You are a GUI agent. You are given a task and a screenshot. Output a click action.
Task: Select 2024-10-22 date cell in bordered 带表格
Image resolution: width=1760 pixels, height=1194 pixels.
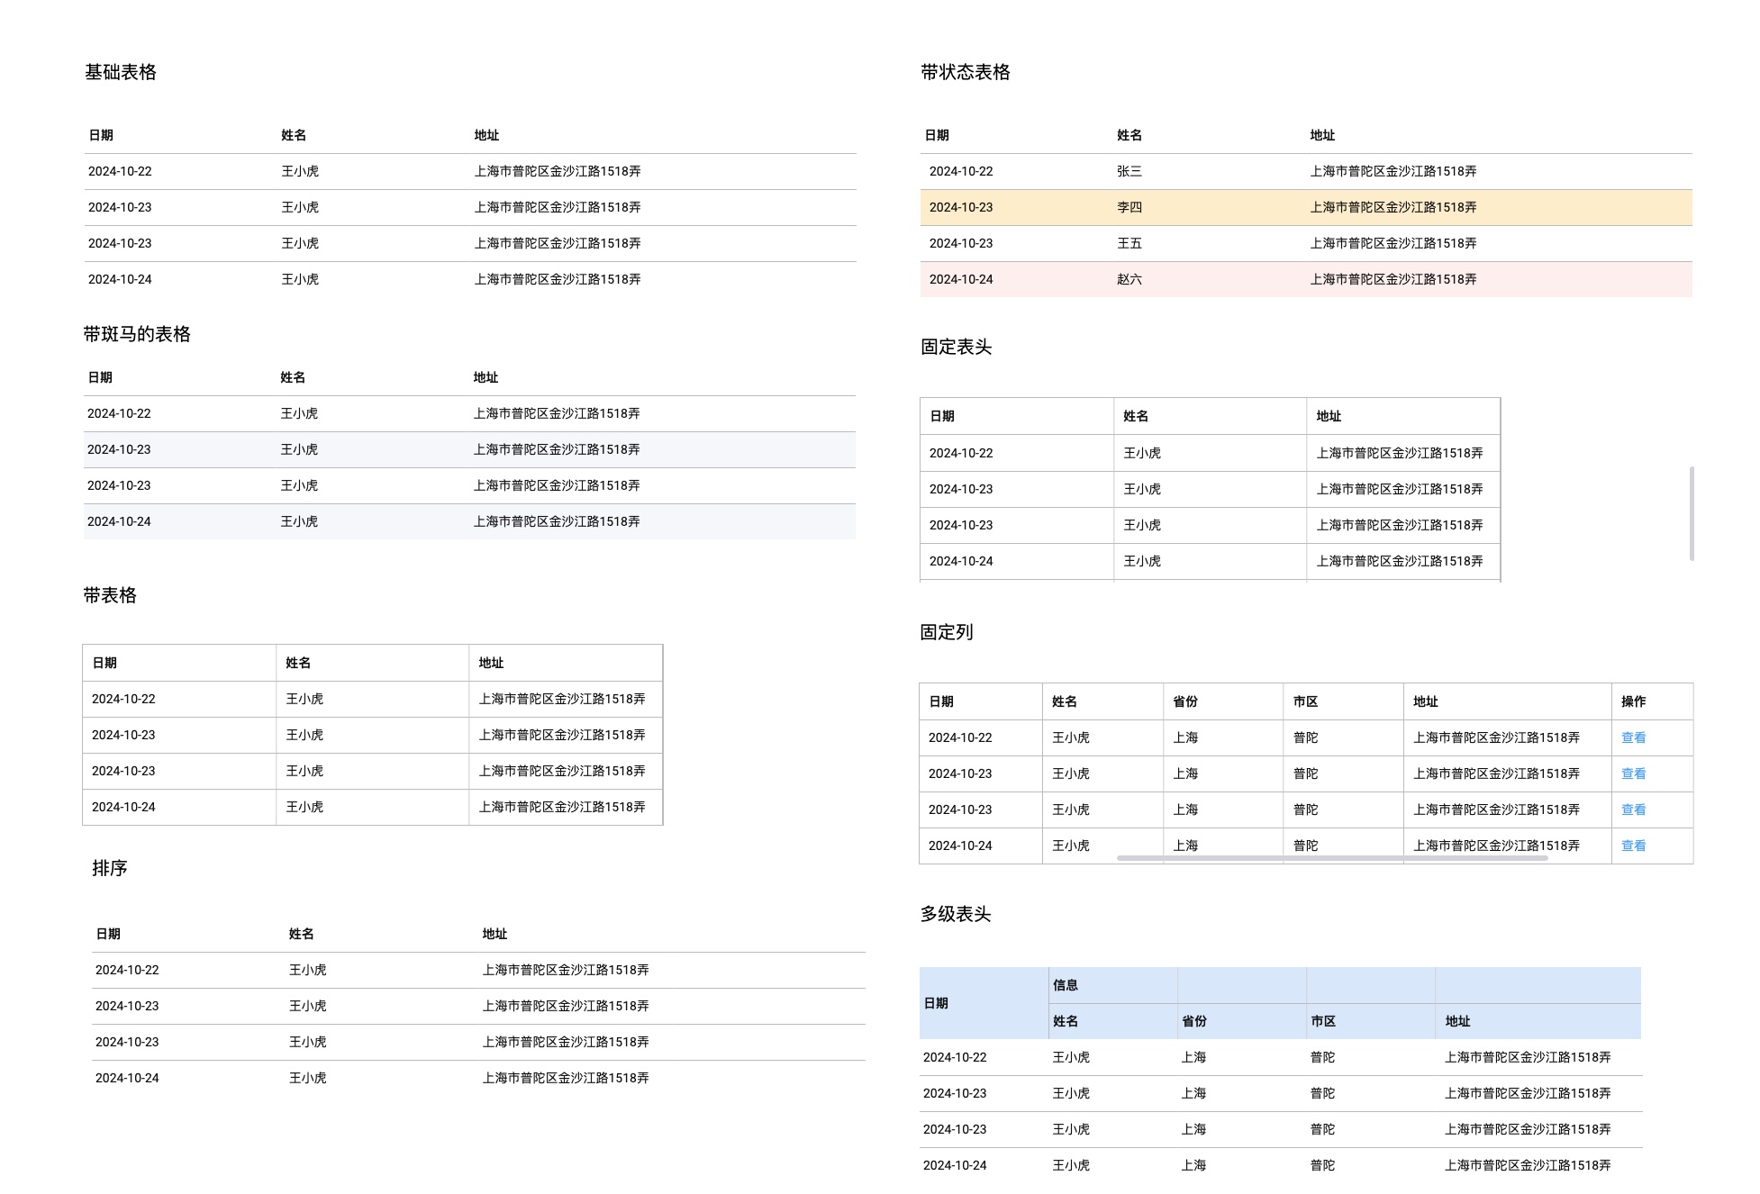point(123,699)
